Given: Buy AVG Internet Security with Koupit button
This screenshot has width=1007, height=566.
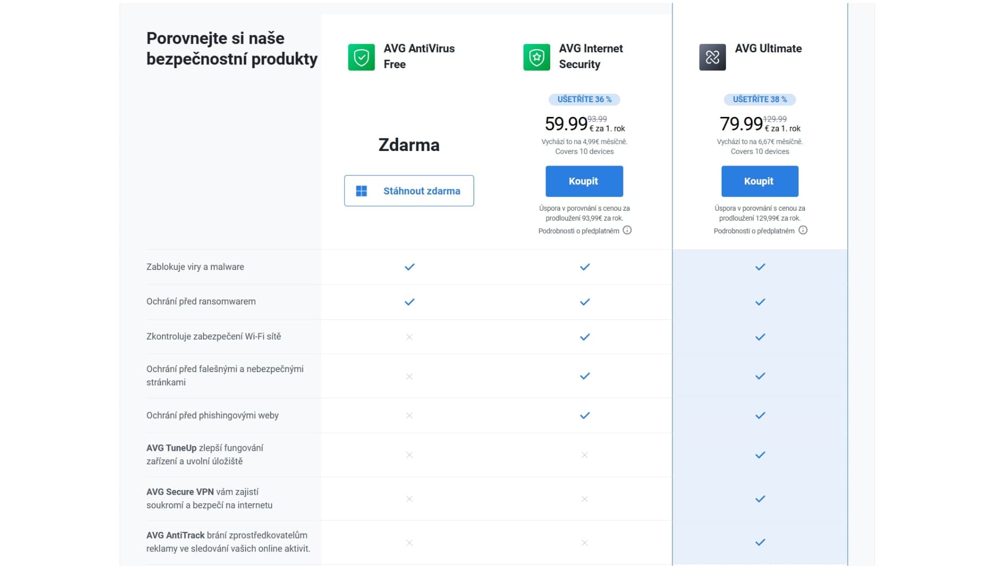Looking at the screenshot, I should click(584, 181).
